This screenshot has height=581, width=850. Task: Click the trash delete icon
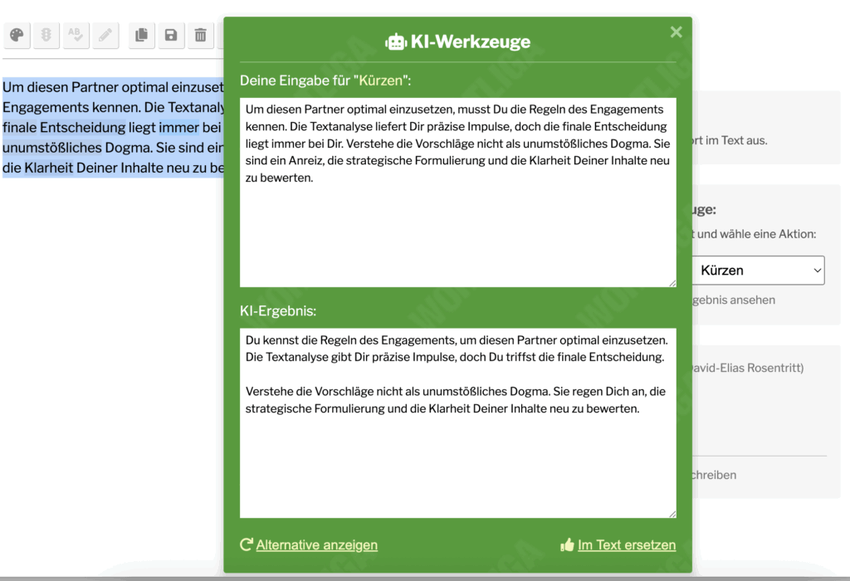coord(201,36)
